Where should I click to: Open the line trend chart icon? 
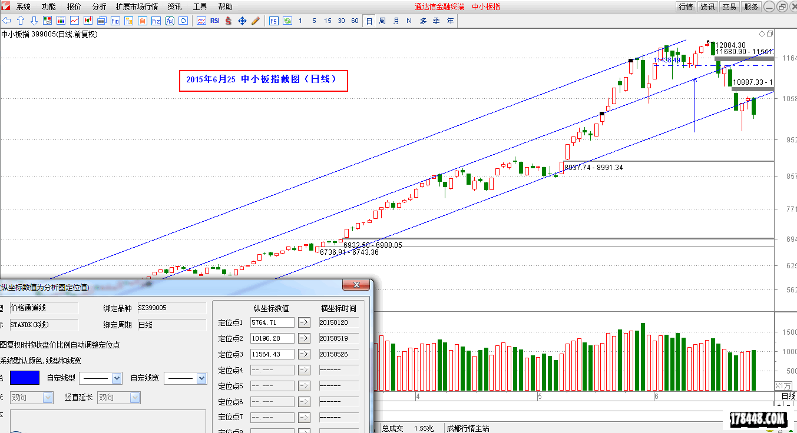pyautogui.click(x=75, y=21)
